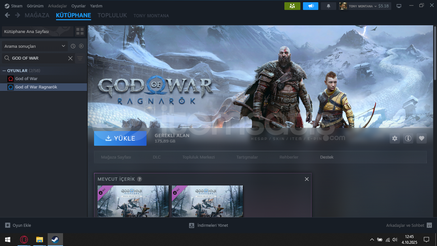This screenshot has width=437, height=246.
Task: Click the GOD OF WAR search field
Action: tap(38, 58)
